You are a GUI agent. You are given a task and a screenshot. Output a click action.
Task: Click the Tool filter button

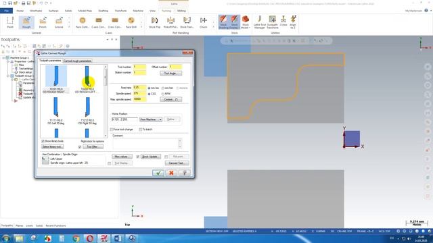point(93,147)
